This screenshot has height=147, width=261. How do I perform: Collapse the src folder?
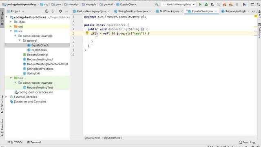pyautogui.click(x=11, y=31)
